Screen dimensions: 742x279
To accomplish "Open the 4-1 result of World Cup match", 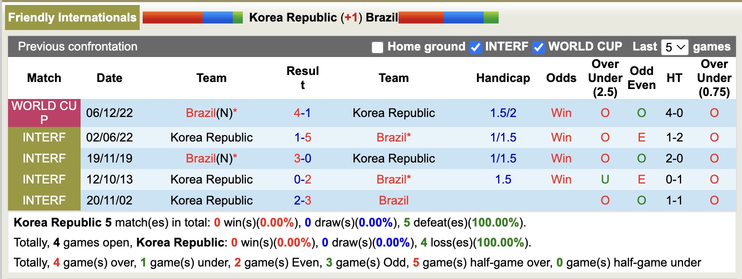I will (x=302, y=113).
